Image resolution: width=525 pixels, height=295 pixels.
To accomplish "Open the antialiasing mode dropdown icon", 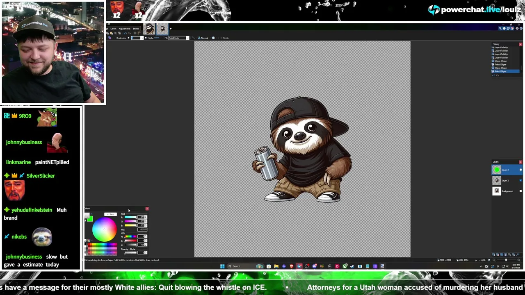I will click(x=214, y=38).
